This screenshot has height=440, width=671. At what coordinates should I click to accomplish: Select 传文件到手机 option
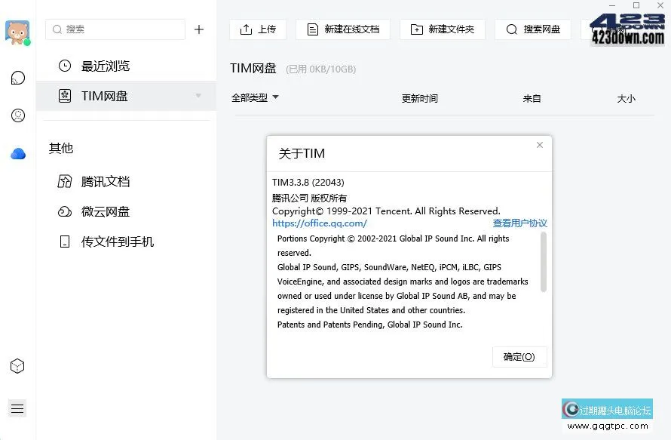(x=113, y=242)
